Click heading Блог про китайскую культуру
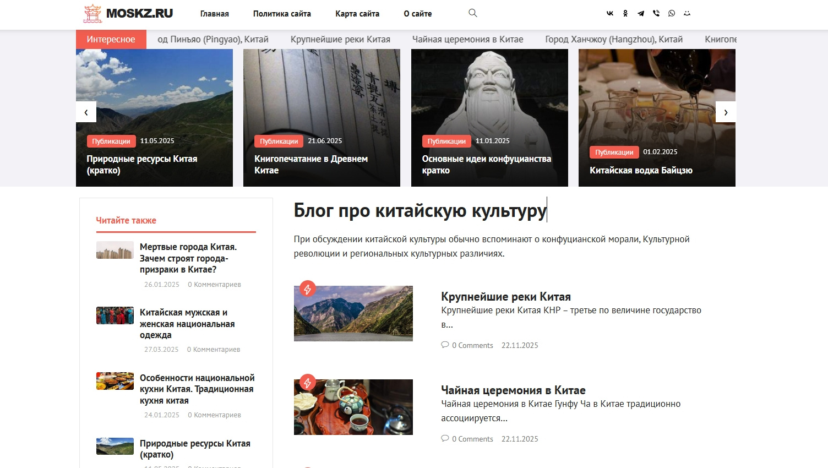The height and width of the screenshot is (468, 828). click(420, 211)
